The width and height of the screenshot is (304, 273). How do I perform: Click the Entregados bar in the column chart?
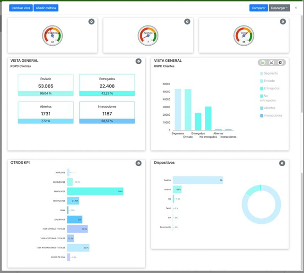tap(198, 122)
